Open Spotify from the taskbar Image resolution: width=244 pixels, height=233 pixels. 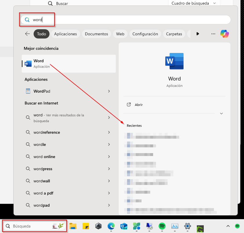(162, 226)
